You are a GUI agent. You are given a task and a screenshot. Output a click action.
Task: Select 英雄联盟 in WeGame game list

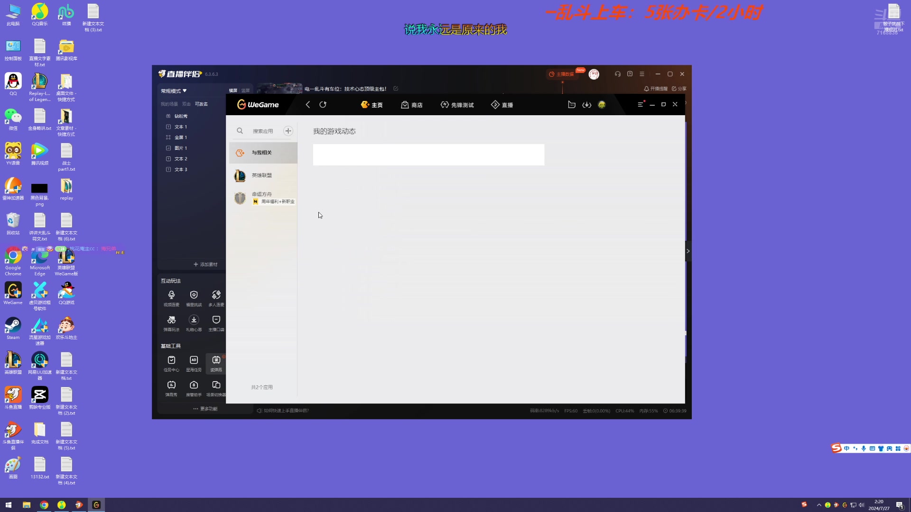tap(263, 175)
